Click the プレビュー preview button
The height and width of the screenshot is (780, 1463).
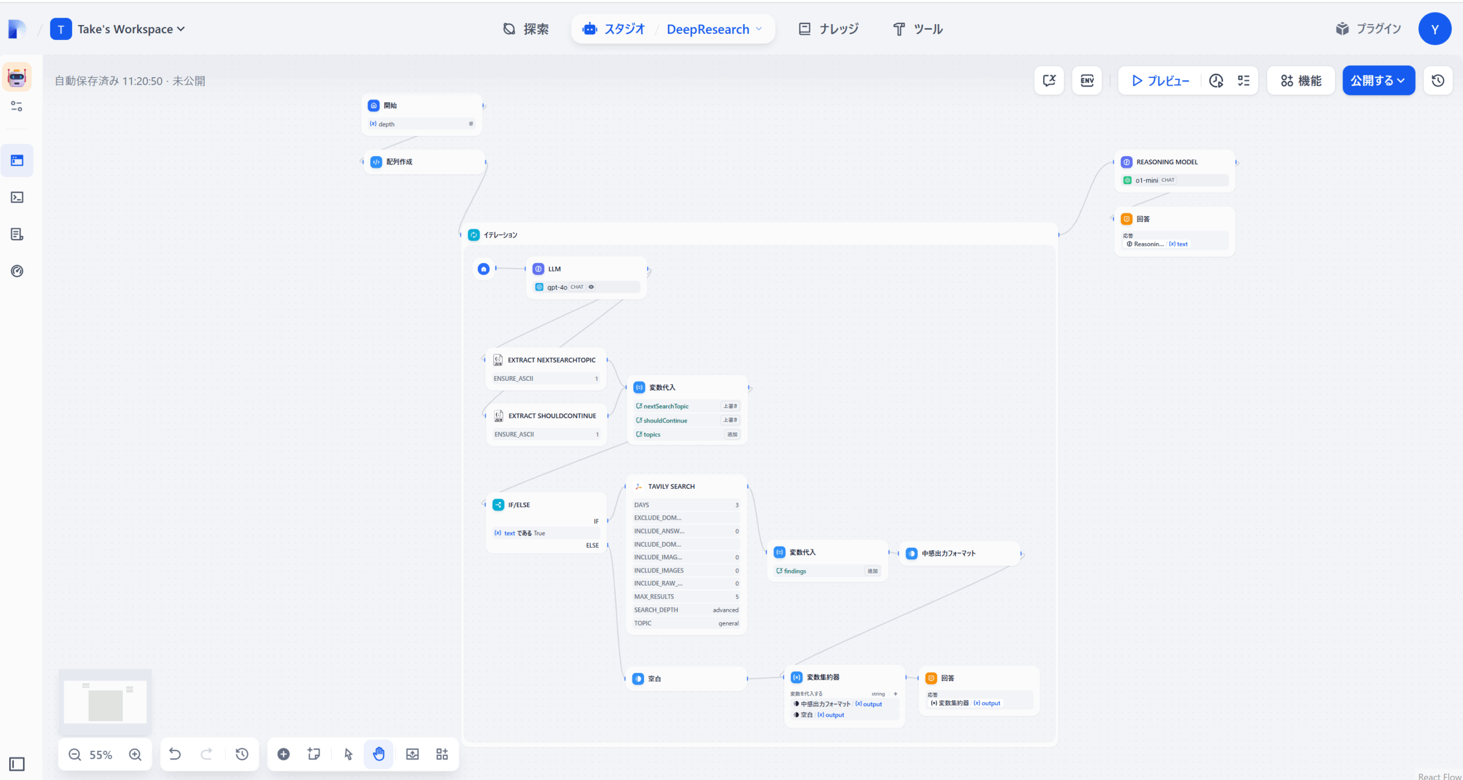(x=1160, y=81)
